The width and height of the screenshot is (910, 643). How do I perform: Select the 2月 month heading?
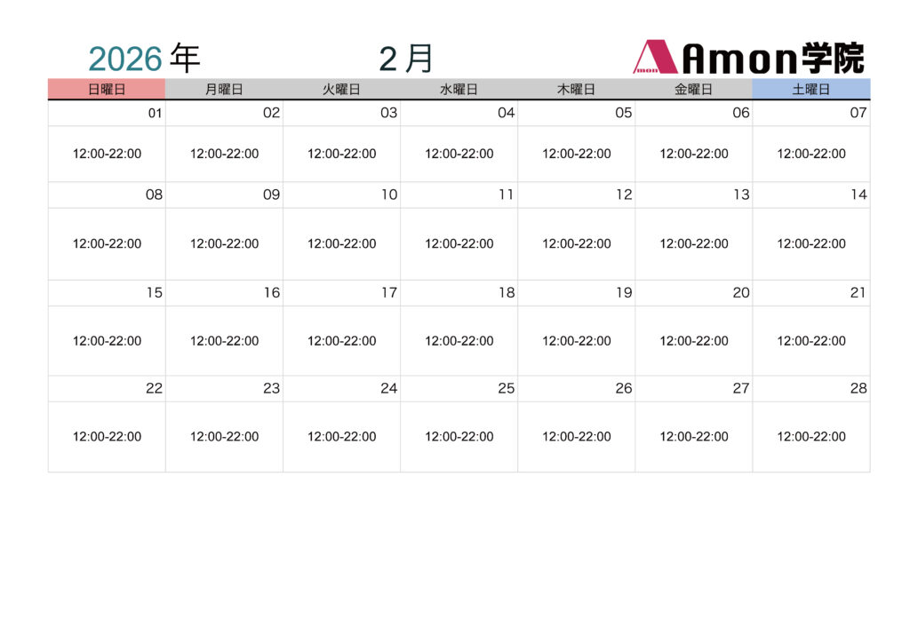406,60
